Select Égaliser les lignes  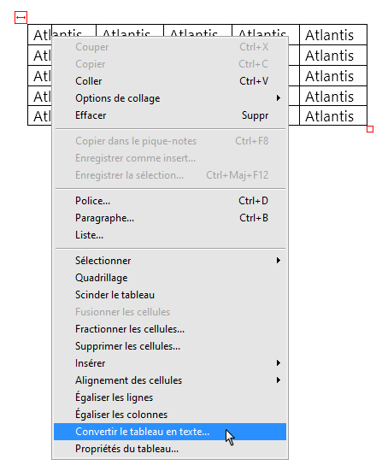(x=170, y=397)
